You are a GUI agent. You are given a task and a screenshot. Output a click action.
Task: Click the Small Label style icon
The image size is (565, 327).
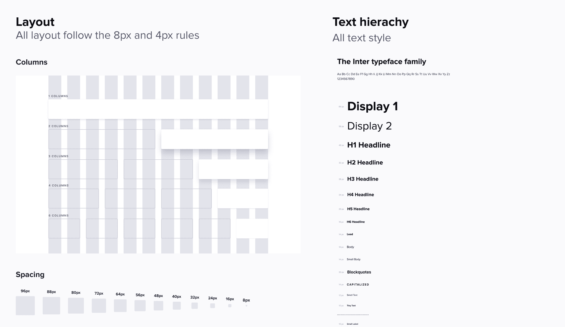[353, 323]
